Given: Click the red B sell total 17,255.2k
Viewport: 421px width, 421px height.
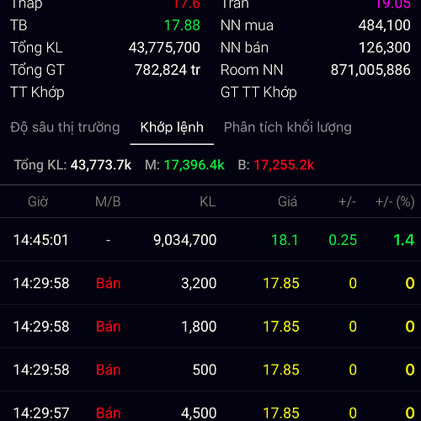Looking at the screenshot, I should click(x=284, y=165).
